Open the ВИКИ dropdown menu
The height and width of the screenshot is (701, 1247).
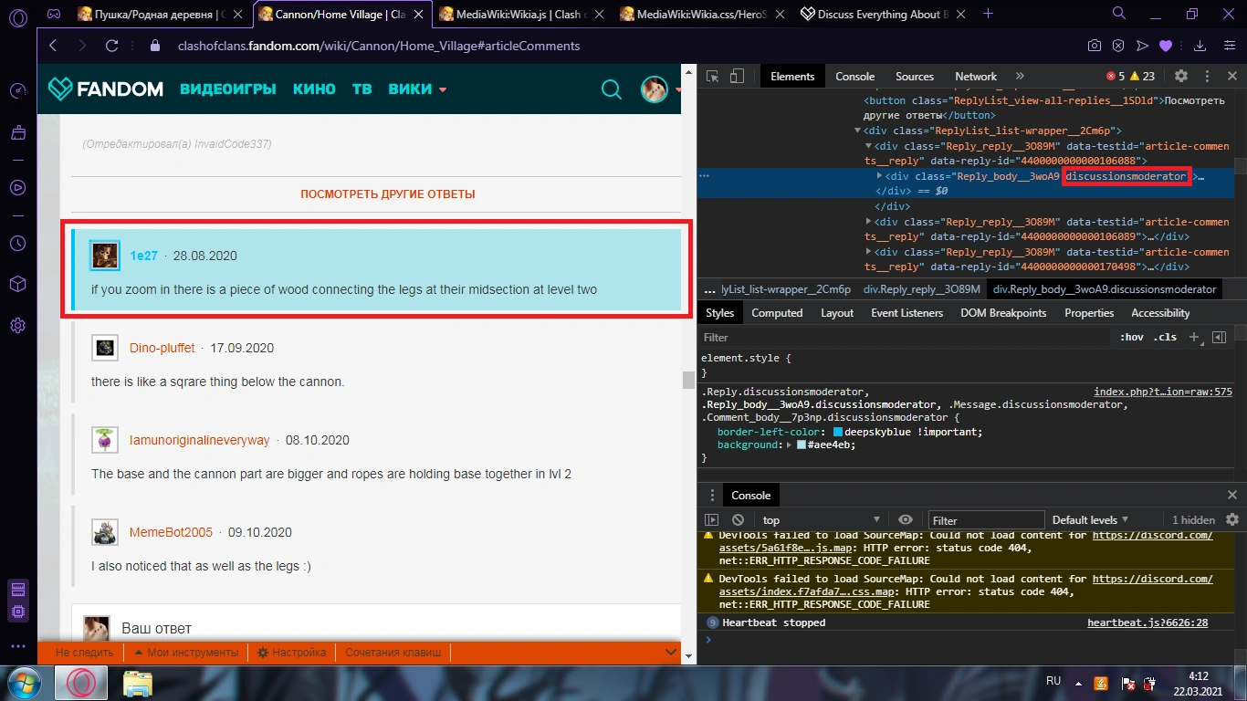(x=417, y=89)
